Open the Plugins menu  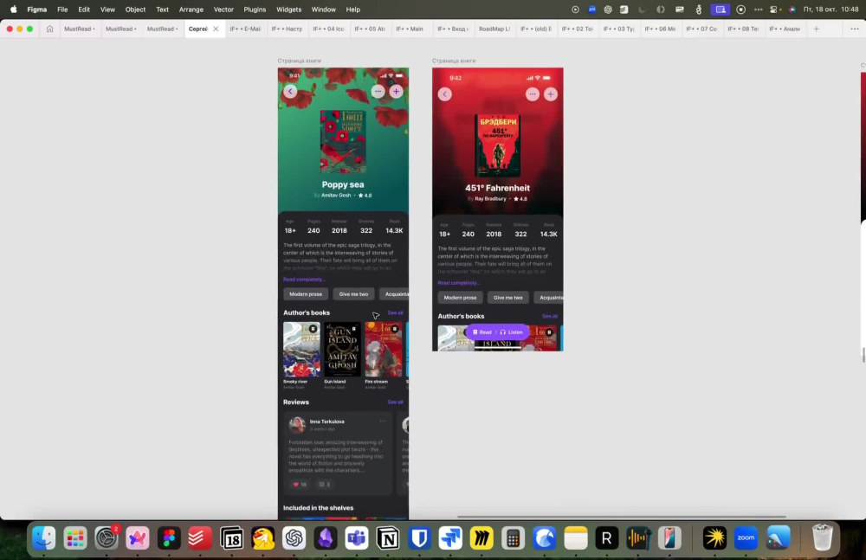tap(255, 10)
